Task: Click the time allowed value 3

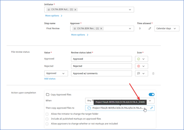Action: (x=140, y=28)
